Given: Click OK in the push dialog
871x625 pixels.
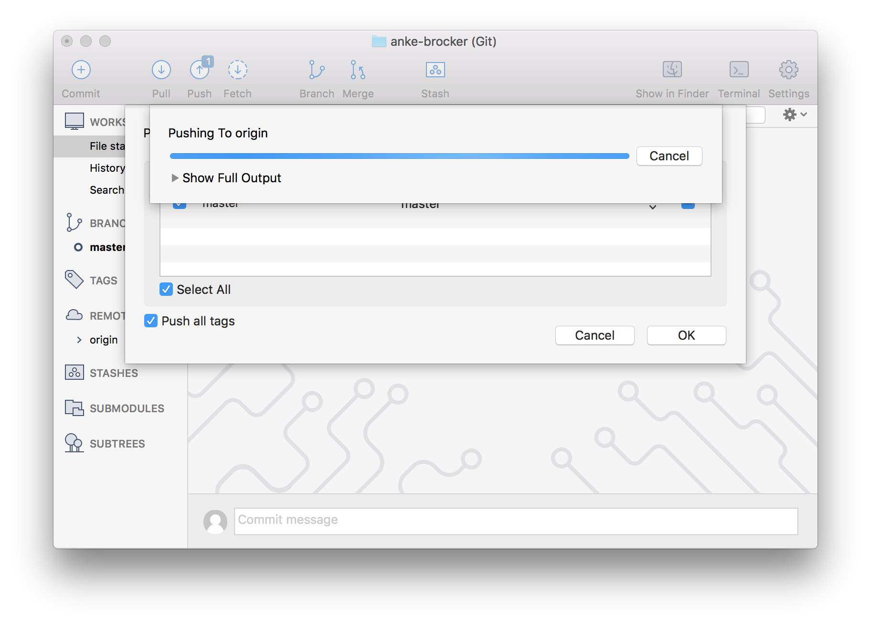Looking at the screenshot, I should (686, 335).
